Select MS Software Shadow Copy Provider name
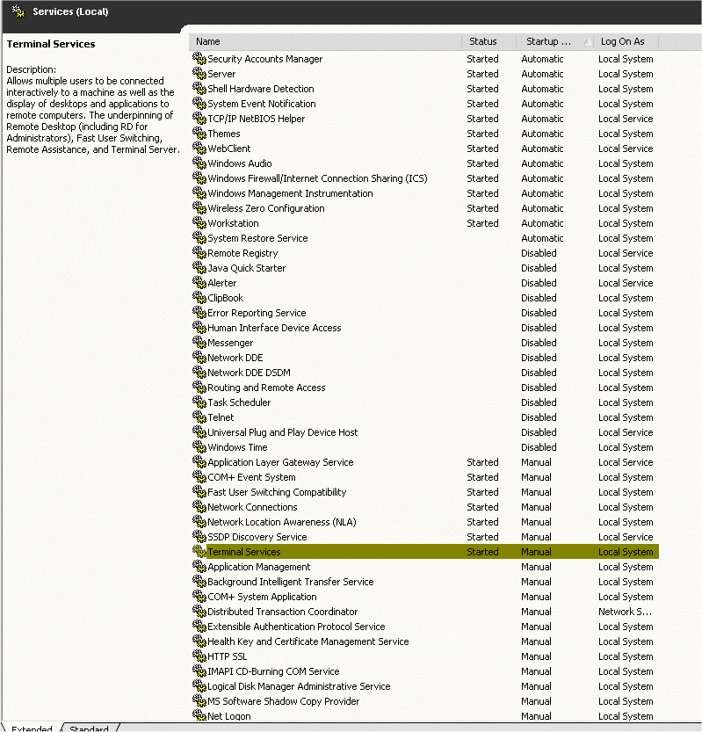This screenshot has height=732, width=702. coord(284,701)
